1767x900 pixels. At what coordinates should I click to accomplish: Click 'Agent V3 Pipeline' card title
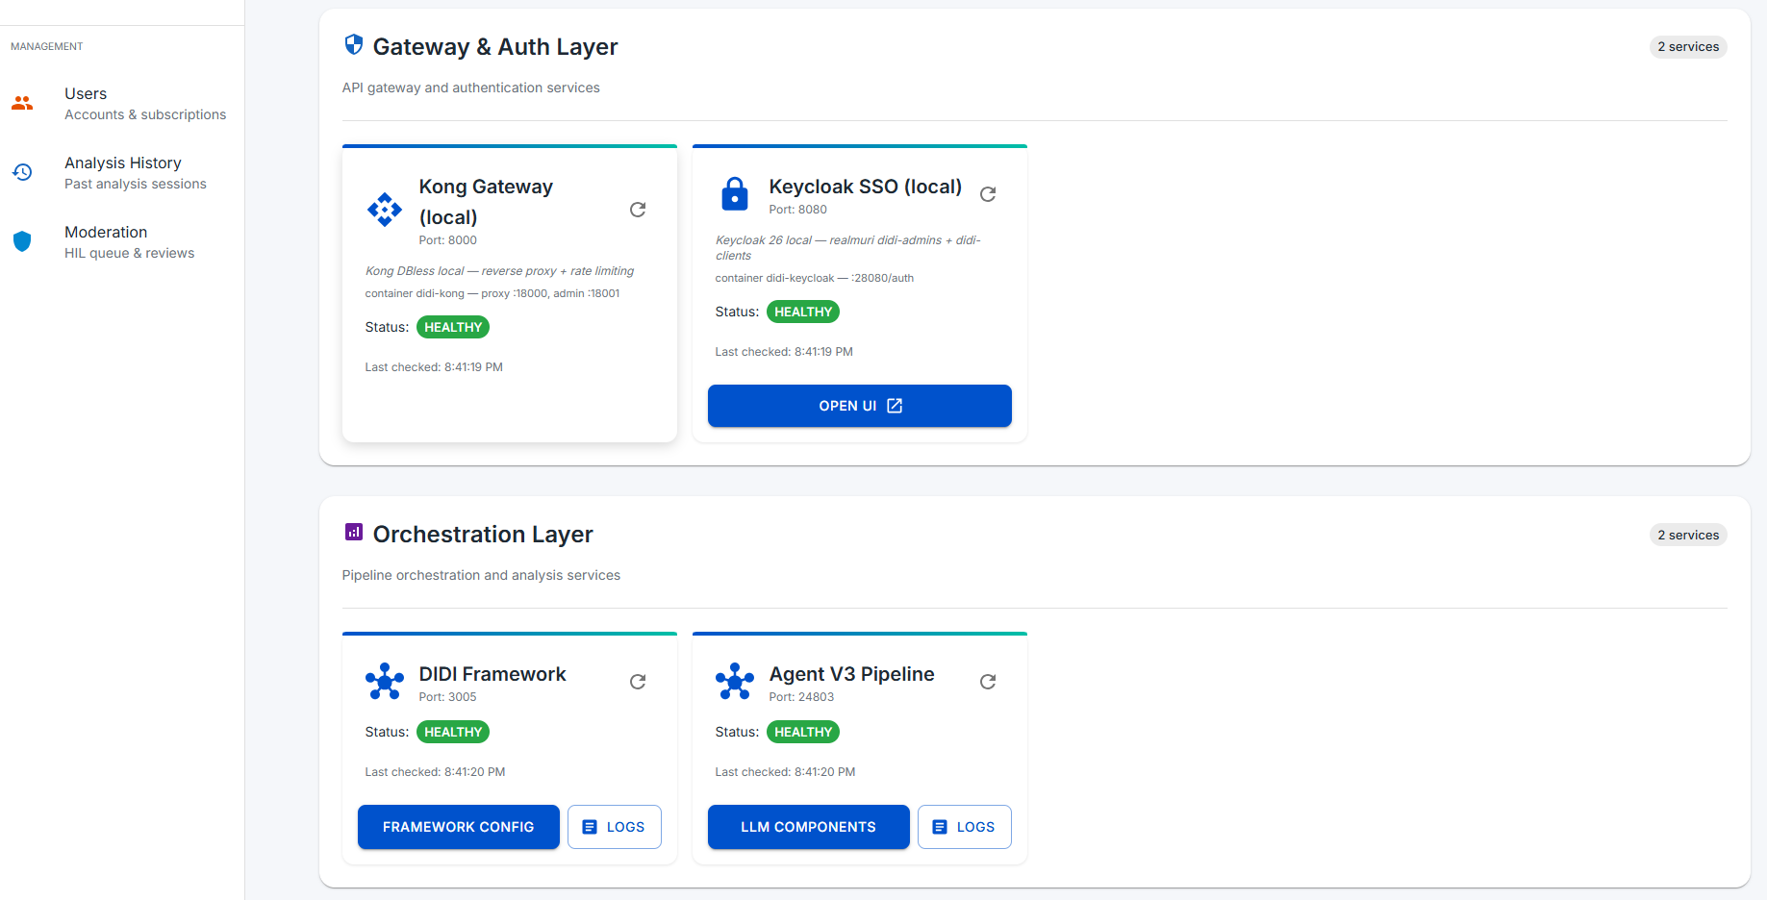(x=852, y=674)
